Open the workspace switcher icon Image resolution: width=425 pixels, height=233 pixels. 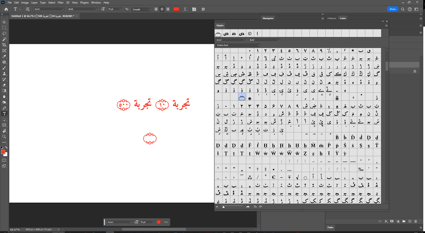tap(416, 9)
